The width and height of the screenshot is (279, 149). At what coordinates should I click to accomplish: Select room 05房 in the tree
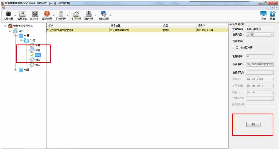37,65
